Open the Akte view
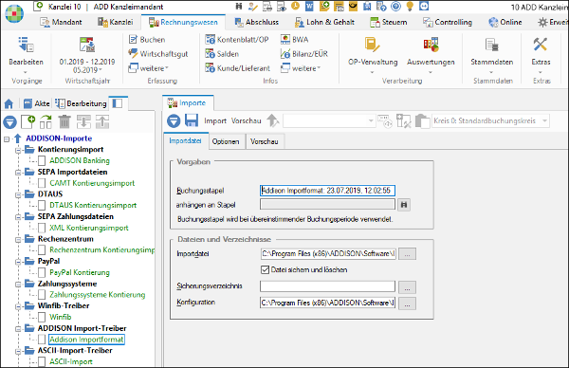Screen dimensions: 569x368 pos(37,103)
